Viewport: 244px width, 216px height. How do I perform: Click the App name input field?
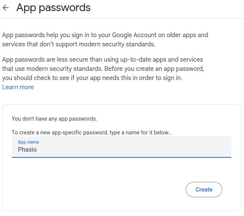click(121, 147)
